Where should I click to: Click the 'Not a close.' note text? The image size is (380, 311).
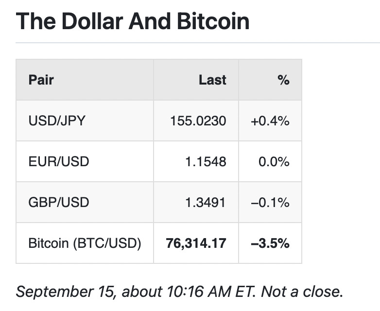tap(302, 292)
